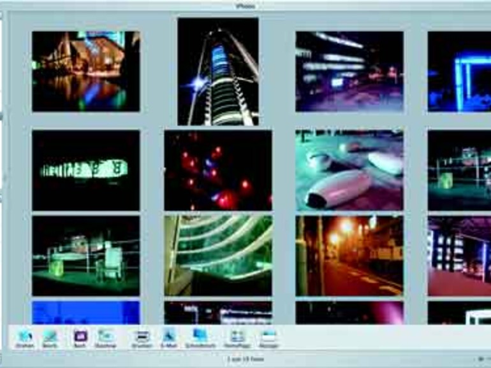
Task: Click the Schreibtisch (desktop) icon
Action: coord(200,336)
